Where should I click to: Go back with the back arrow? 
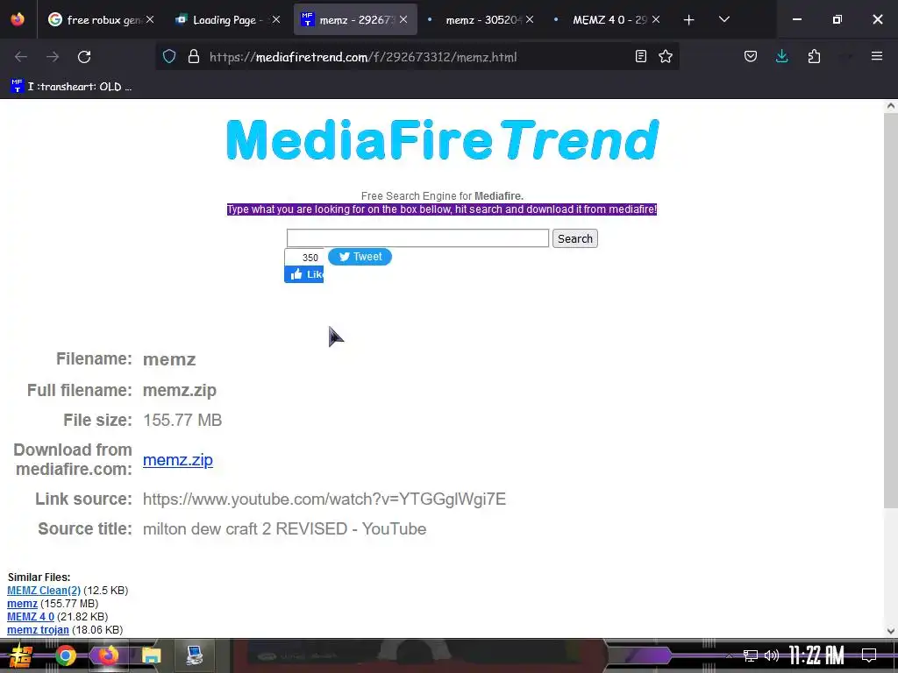[21, 57]
